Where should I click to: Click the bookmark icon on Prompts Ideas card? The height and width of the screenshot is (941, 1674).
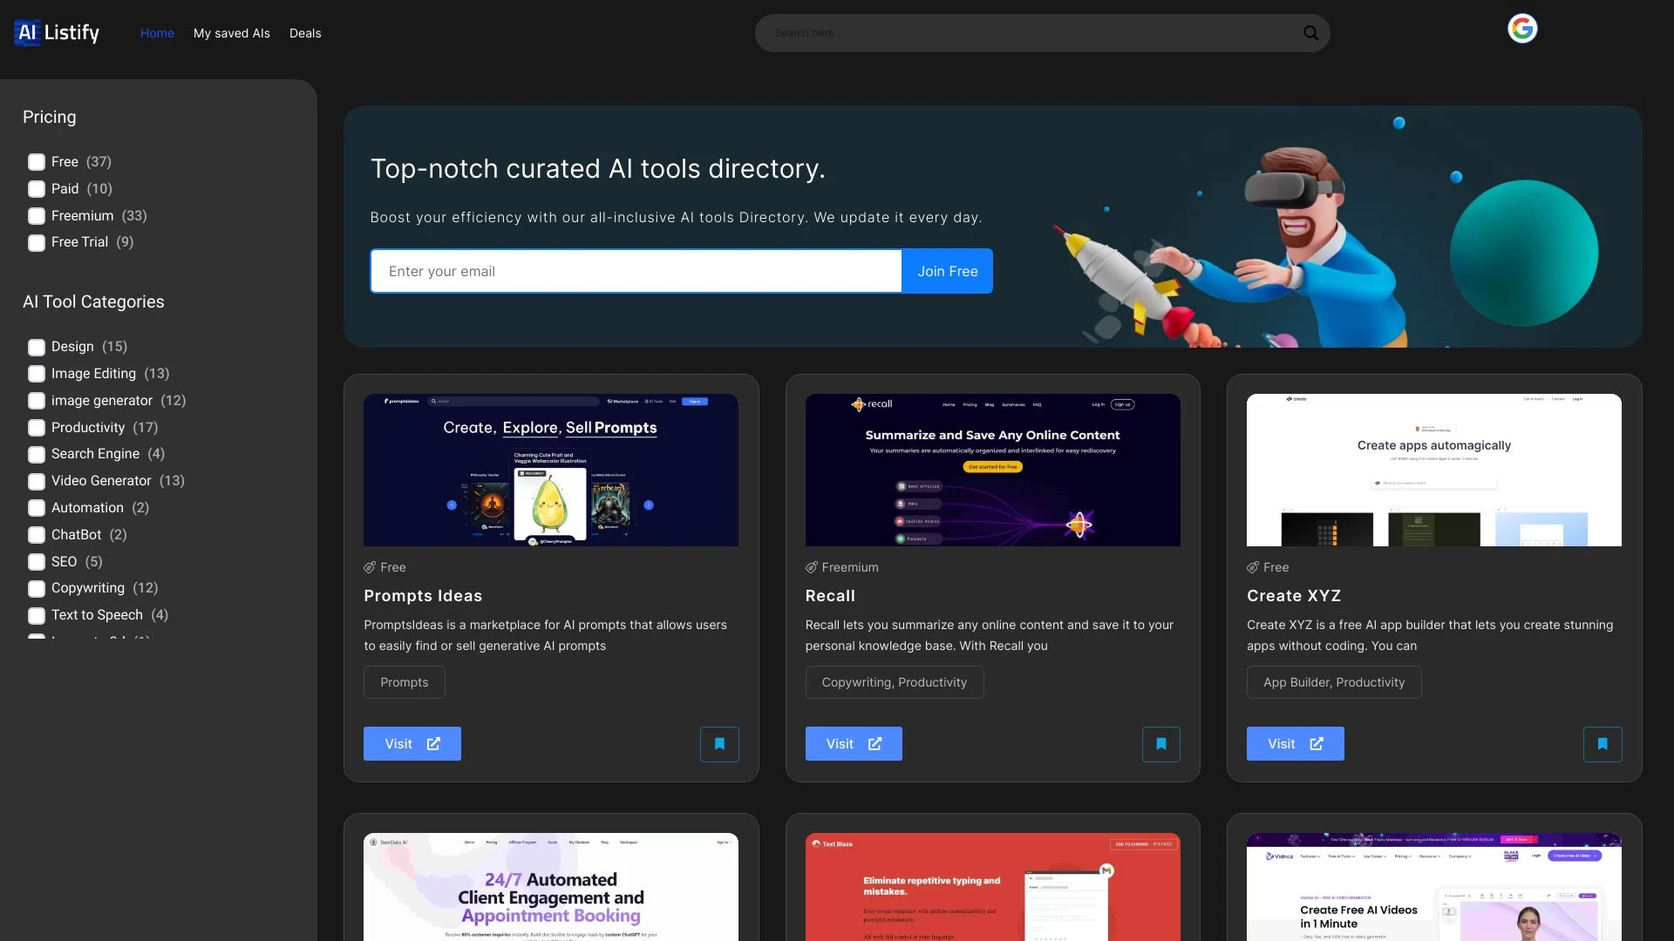click(719, 743)
